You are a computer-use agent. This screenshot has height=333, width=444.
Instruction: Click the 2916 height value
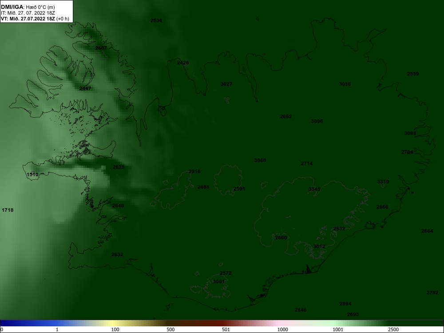(x=194, y=171)
